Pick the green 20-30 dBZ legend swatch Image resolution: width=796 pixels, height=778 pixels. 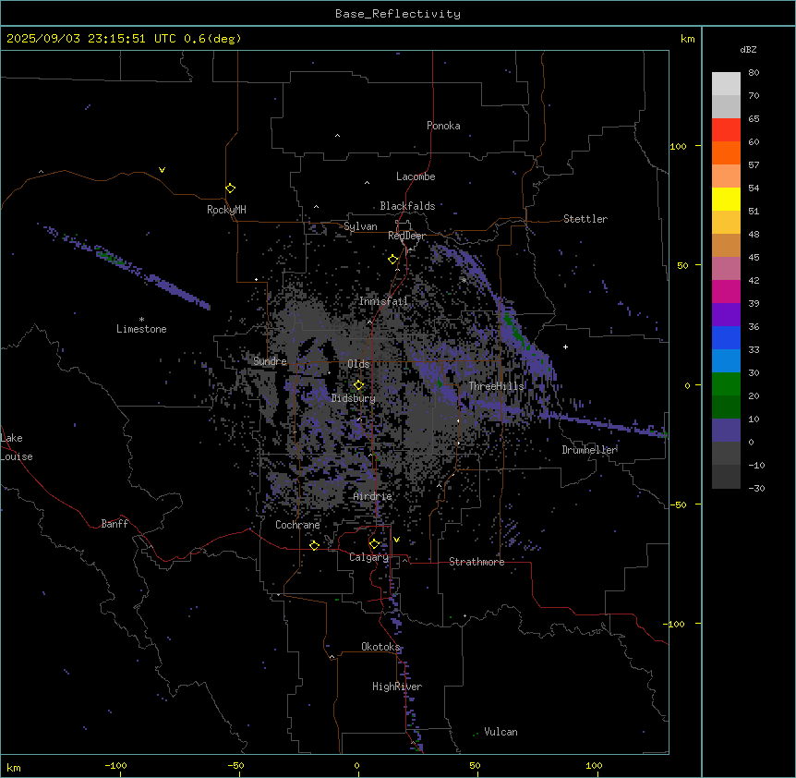pos(726,384)
